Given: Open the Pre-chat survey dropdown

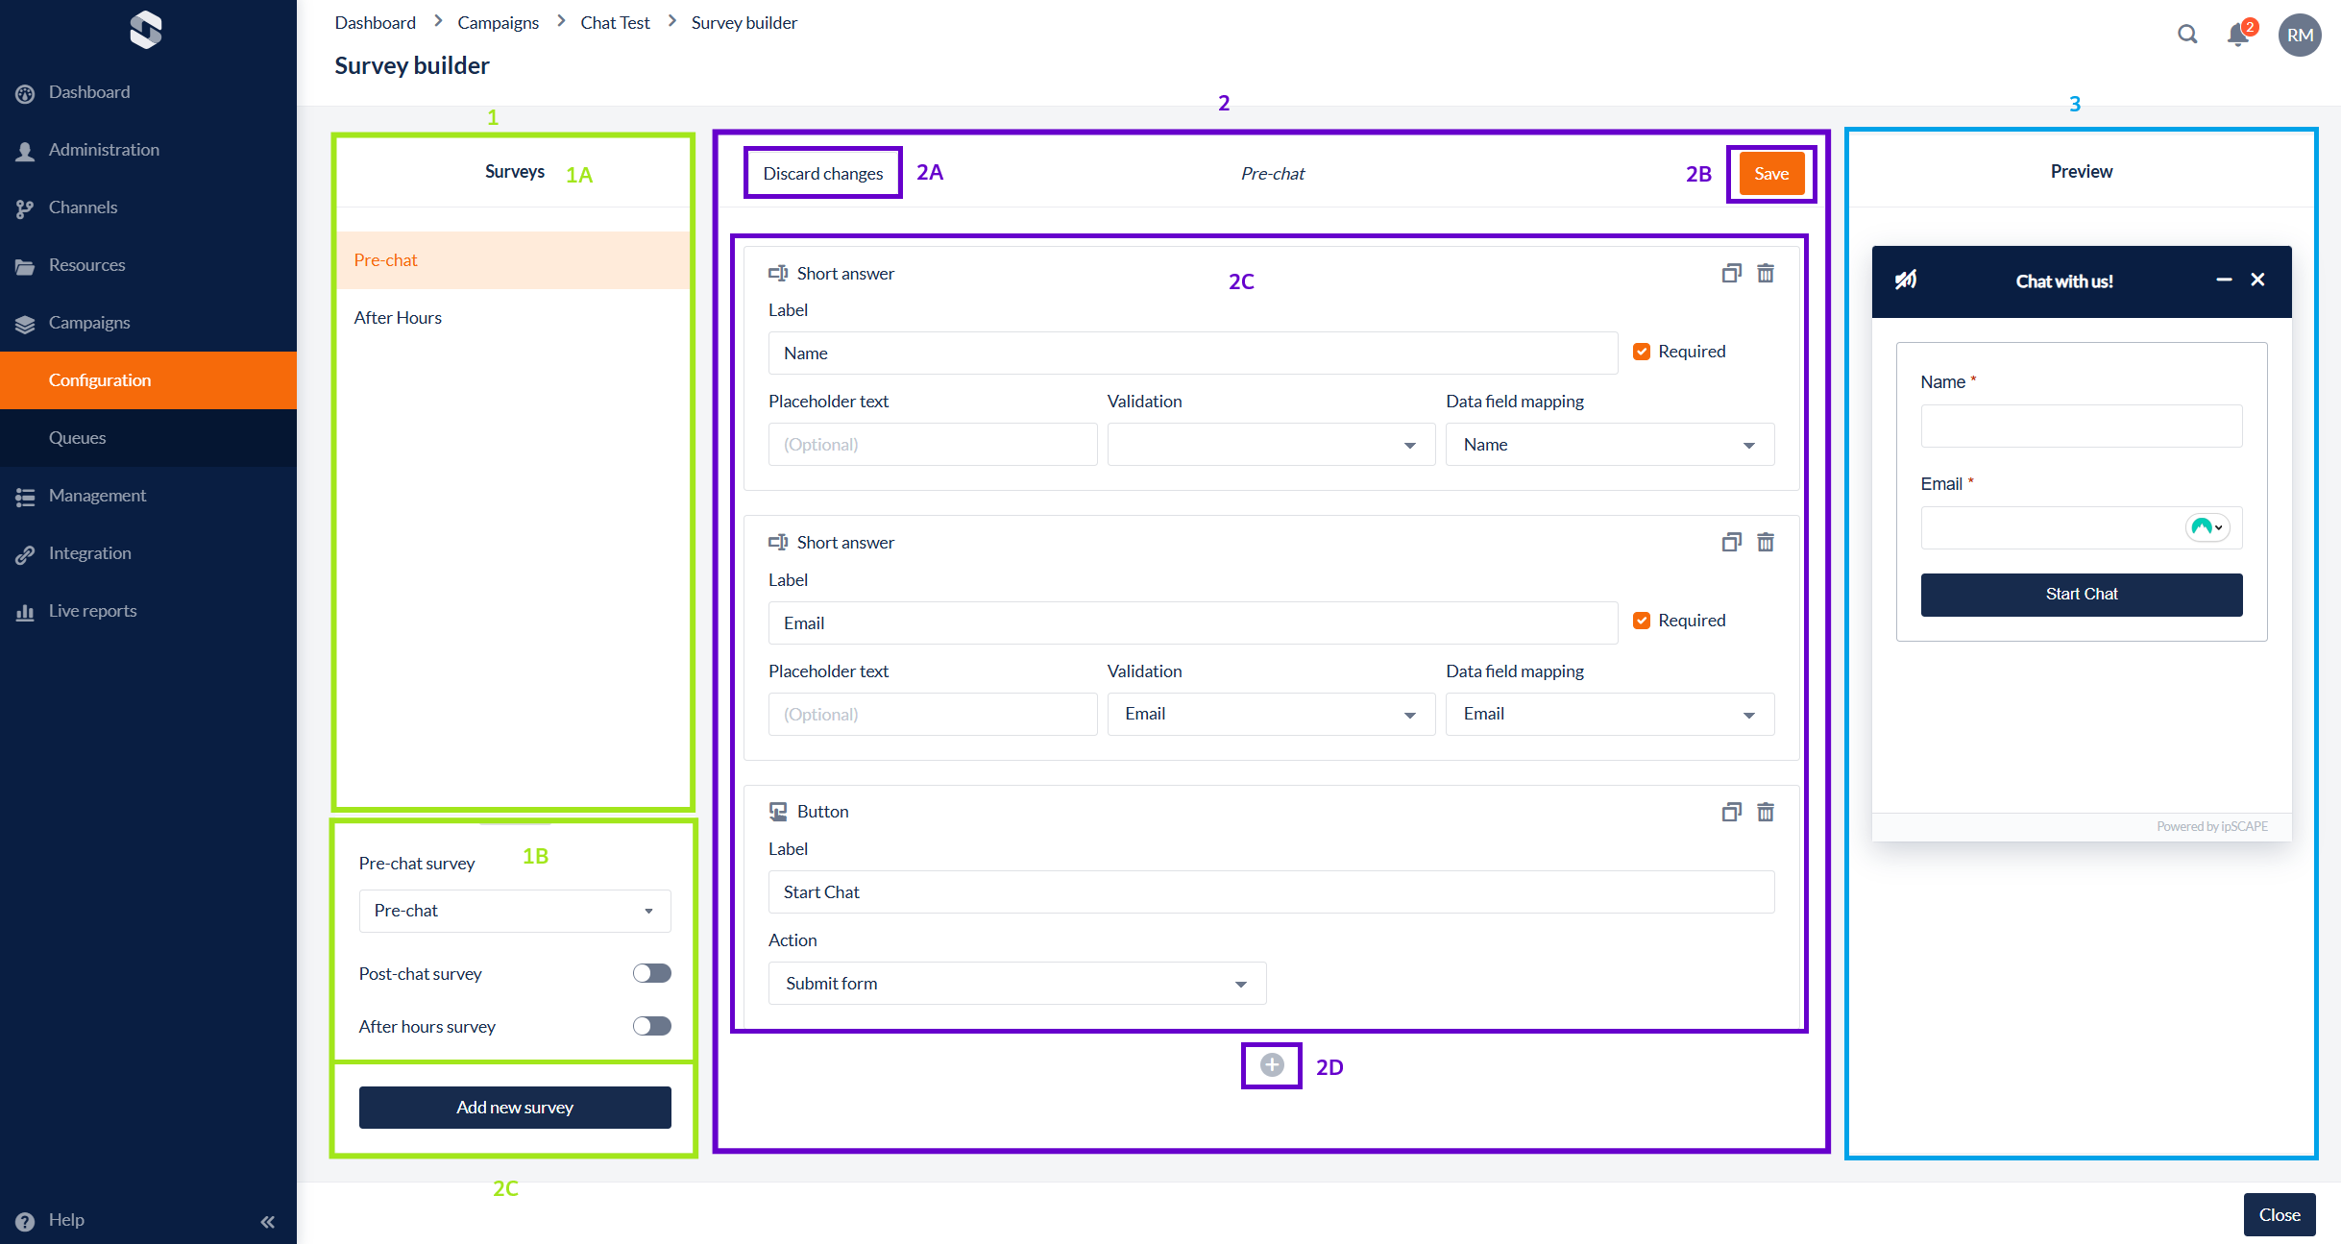Looking at the screenshot, I should click(x=515, y=911).
